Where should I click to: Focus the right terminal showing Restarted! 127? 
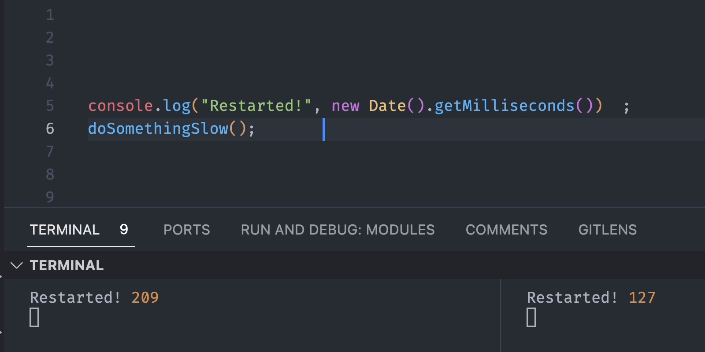coord(604,321)
